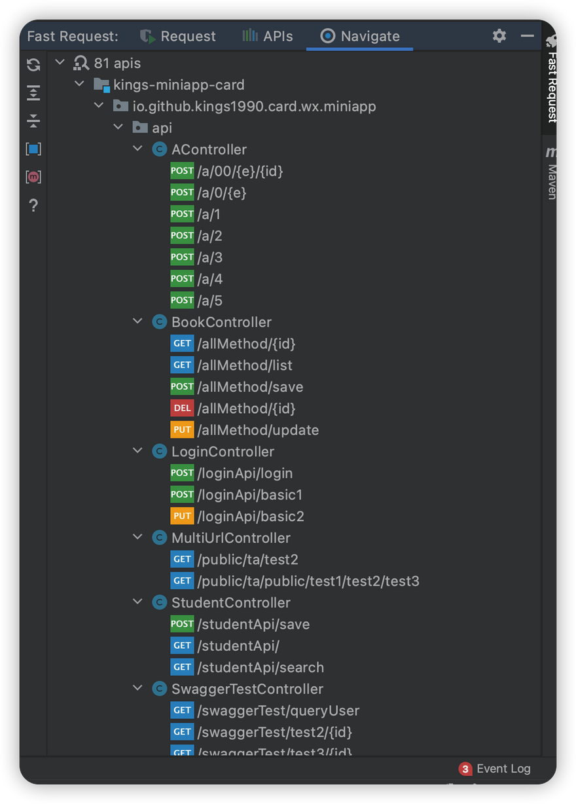Open the question mark help icon

point(33,206)
